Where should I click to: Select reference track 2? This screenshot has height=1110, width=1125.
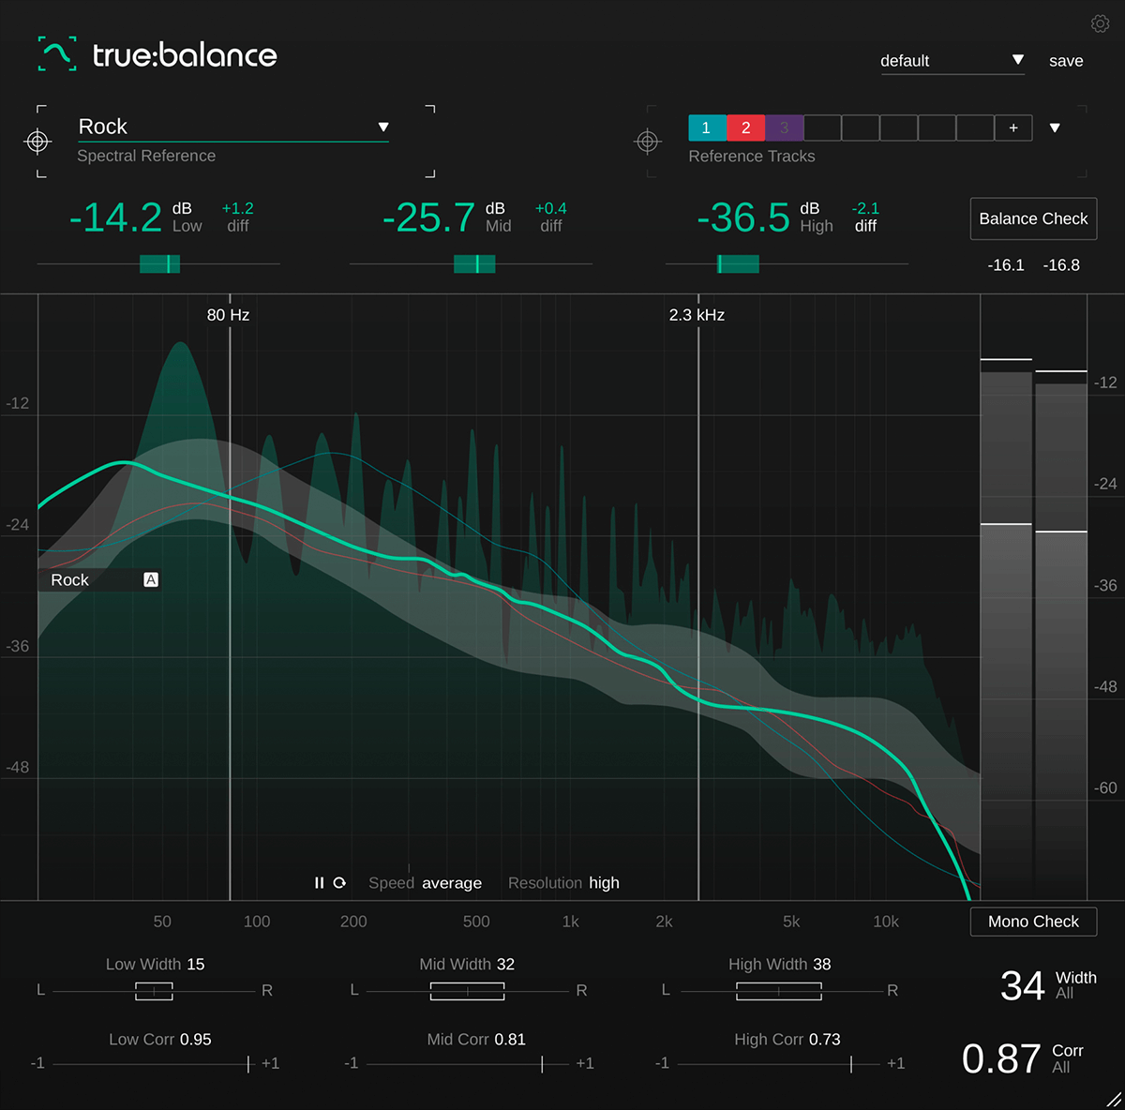point(745,127)
